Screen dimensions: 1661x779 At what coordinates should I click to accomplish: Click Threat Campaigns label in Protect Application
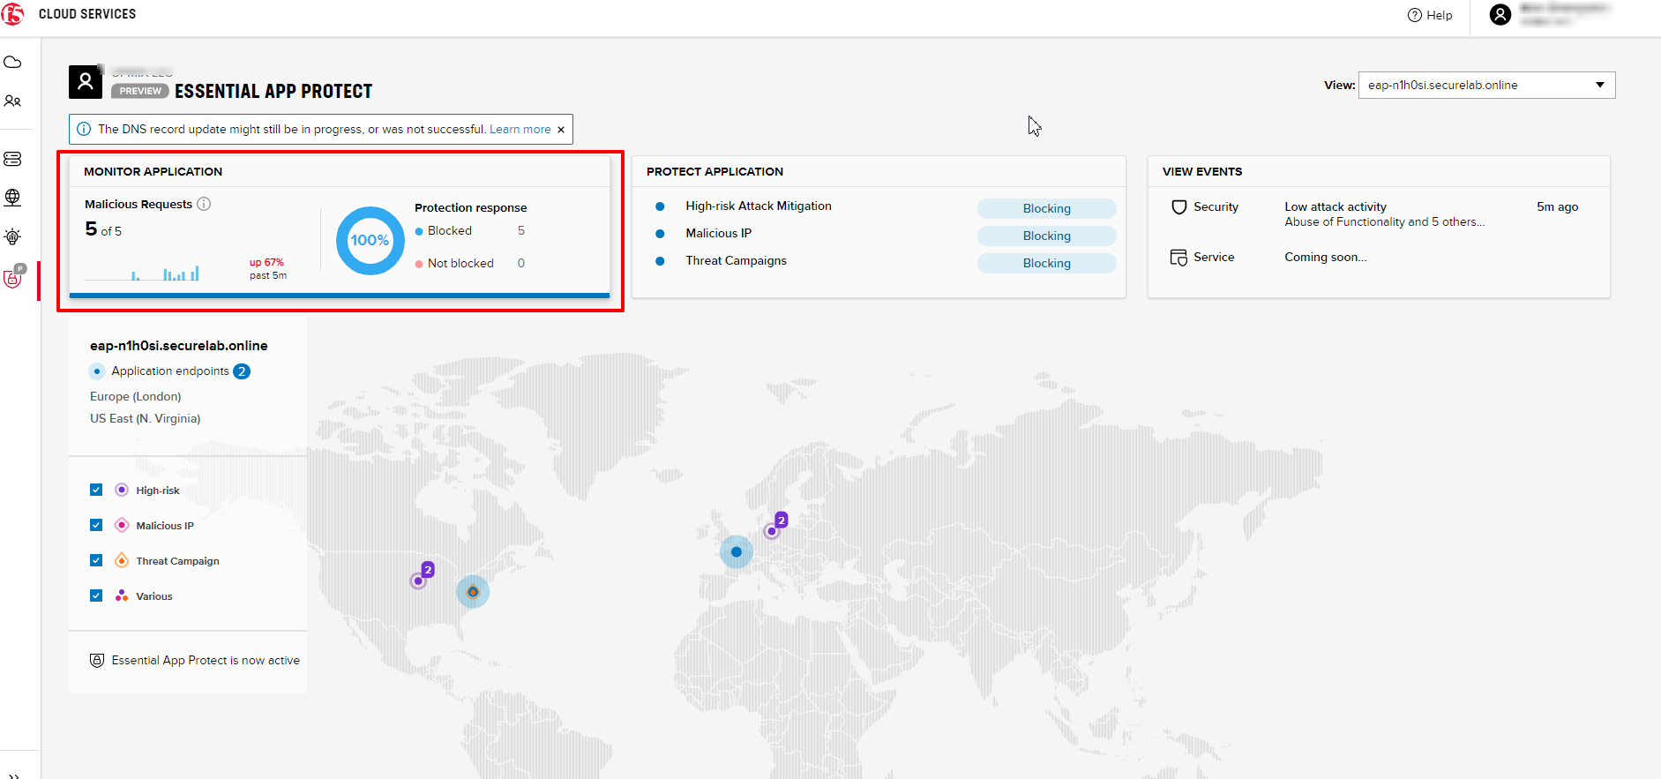(x=737, y=260)
